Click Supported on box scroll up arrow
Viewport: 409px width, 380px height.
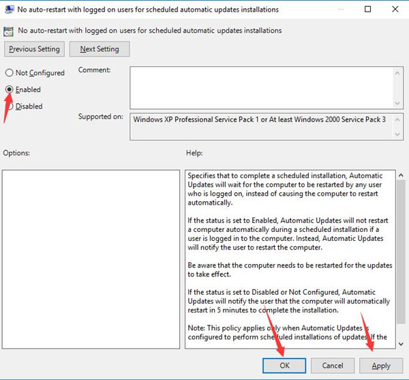[397, 119]
